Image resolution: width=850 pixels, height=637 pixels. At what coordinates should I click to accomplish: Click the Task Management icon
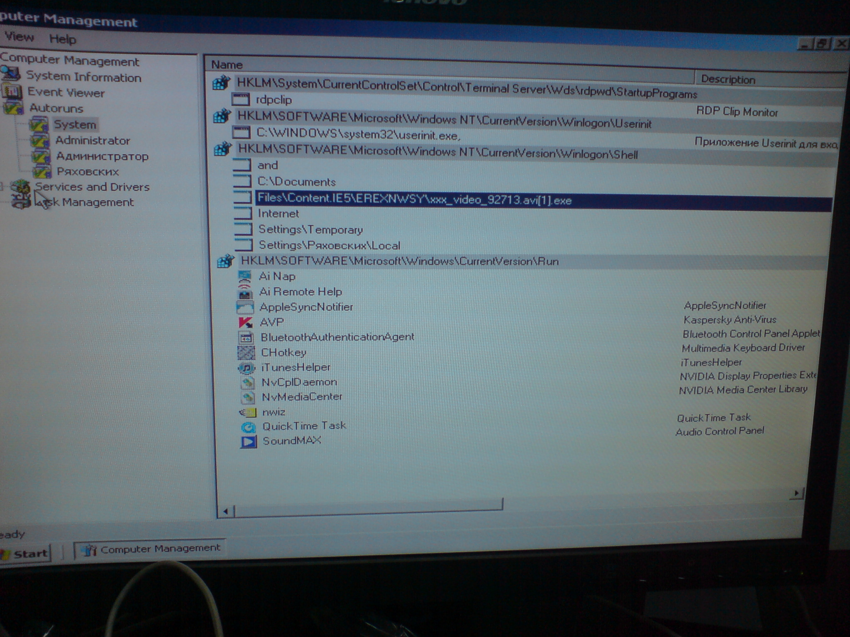22,202
